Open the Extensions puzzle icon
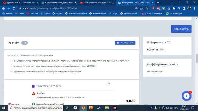The width and height of the screenshot is (198, 111). coord(174,8)
